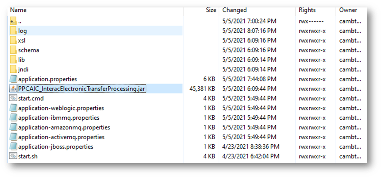Select the lib folder icon

coord(13,60)
